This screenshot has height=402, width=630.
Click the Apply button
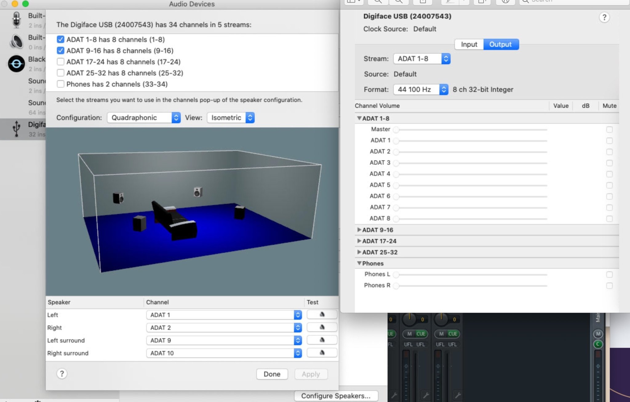pyautogui.click(x=311, y=374)
